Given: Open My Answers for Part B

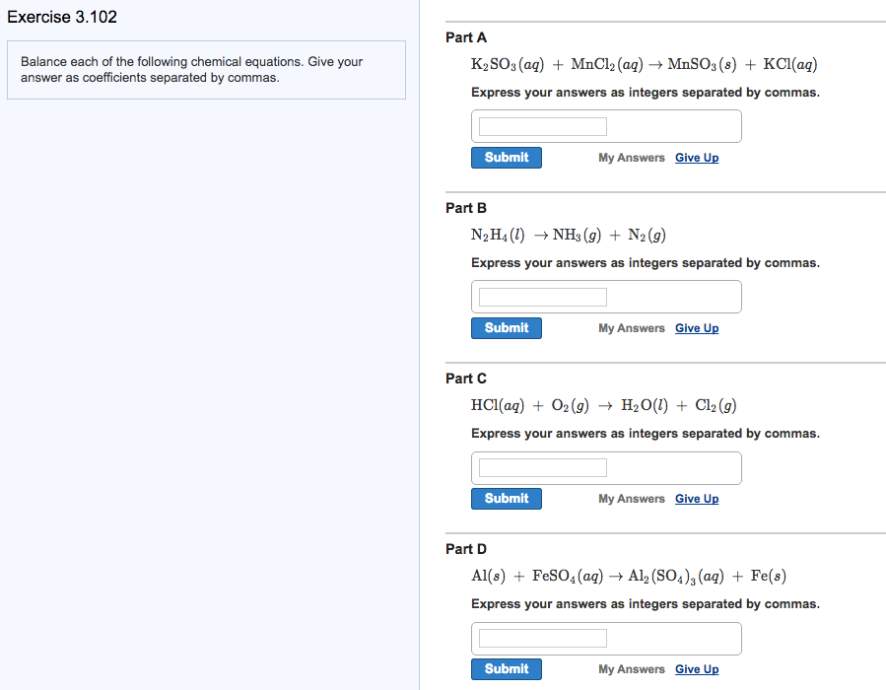Looking at the screenshot, I should pyautogui.click(x=631, y=327).
